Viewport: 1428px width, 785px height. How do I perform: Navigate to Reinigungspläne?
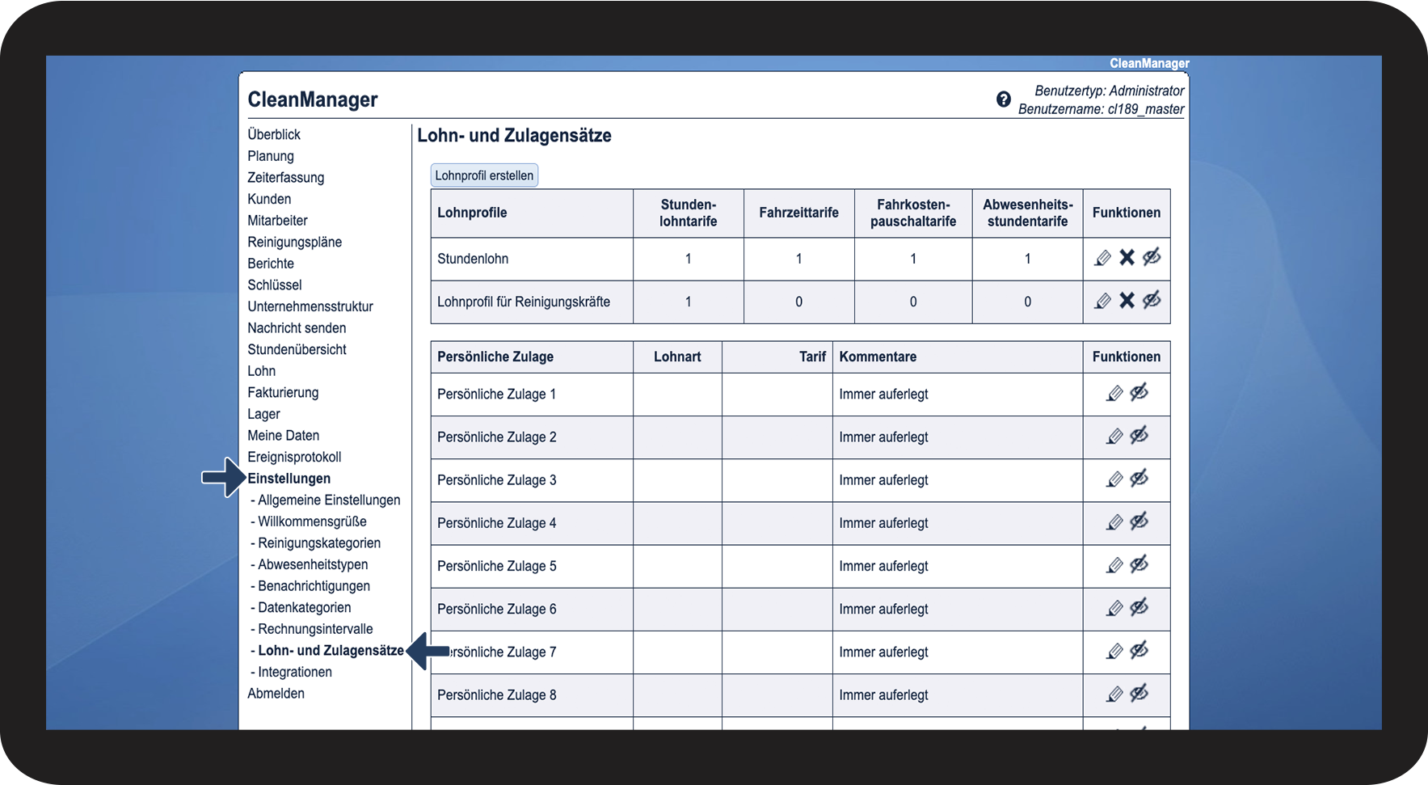click(x=295, y=242)
